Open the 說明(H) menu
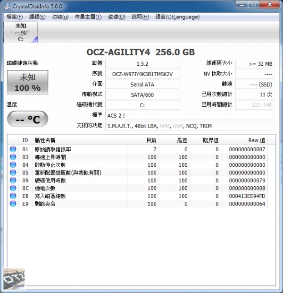 140,17
